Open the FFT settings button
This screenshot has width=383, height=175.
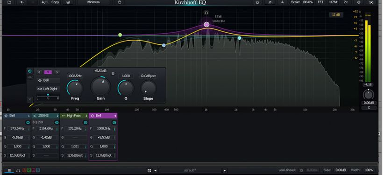click(320, 2)
